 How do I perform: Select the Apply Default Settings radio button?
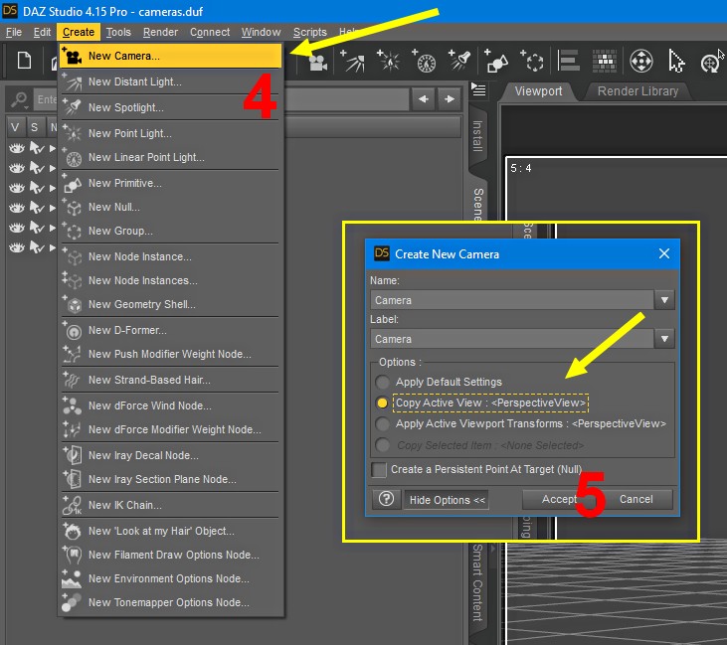pos(383,383)
